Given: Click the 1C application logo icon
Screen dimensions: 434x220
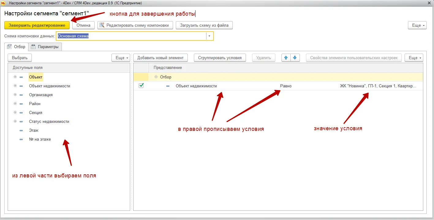Looking at the screenshot, I should click(x=4, y=3).
